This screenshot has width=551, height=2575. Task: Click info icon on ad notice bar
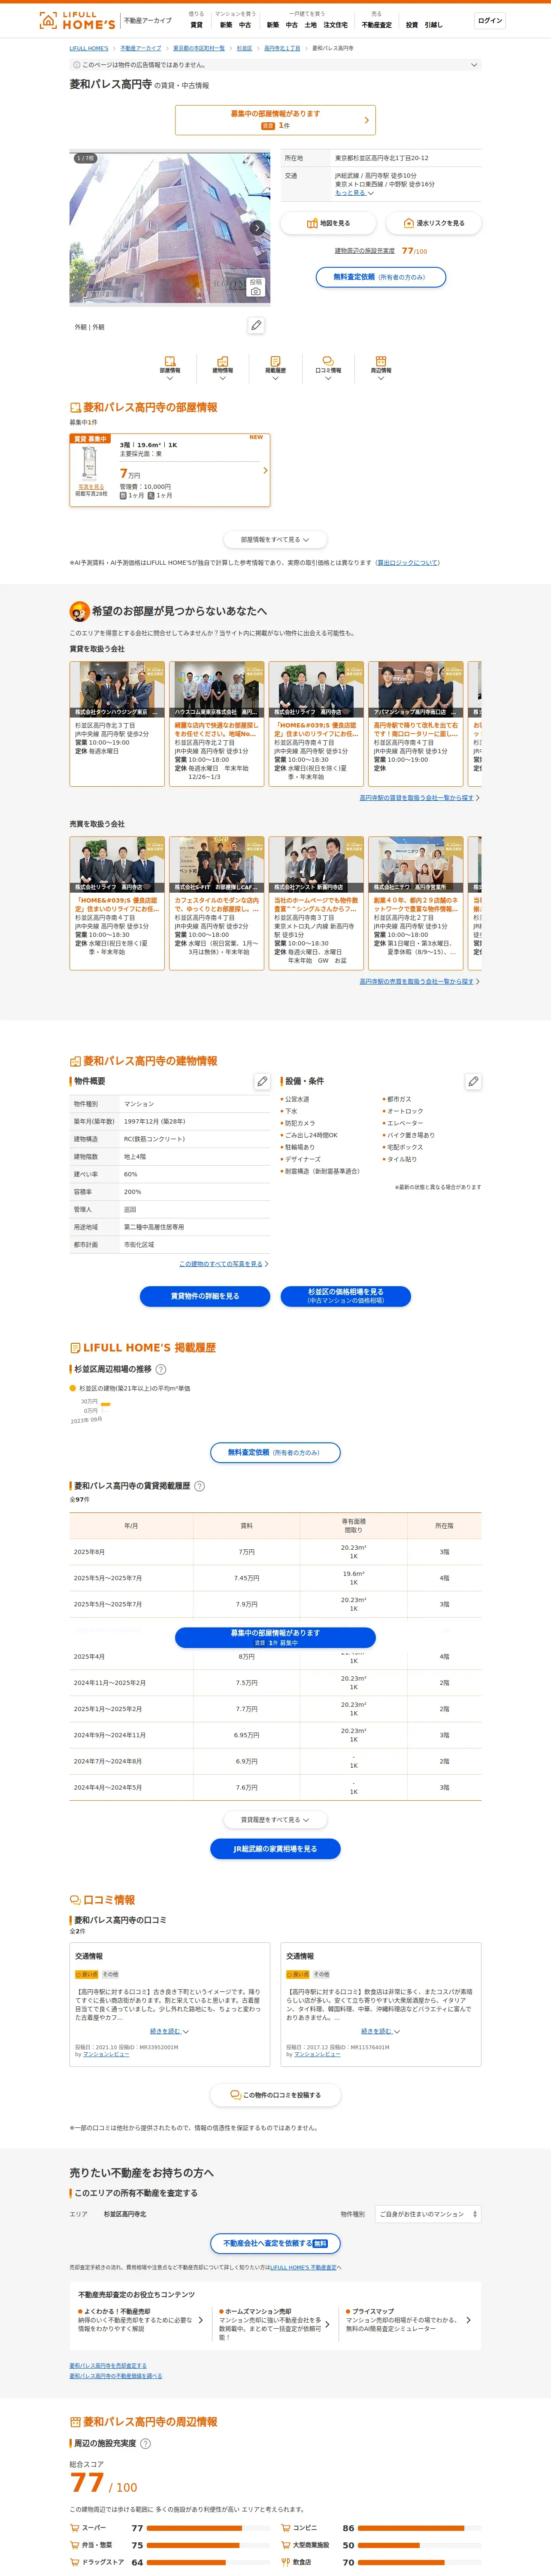(x=76, y=65)
